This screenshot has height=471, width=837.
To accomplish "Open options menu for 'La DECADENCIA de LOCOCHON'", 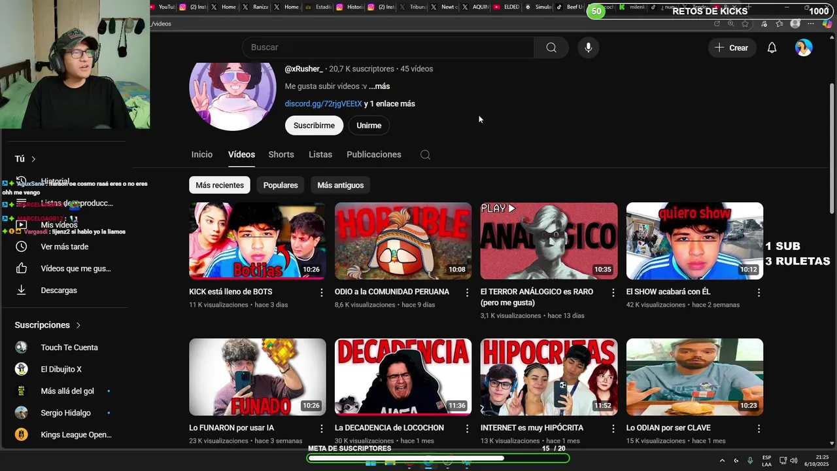I will click(x=467, y=428).
